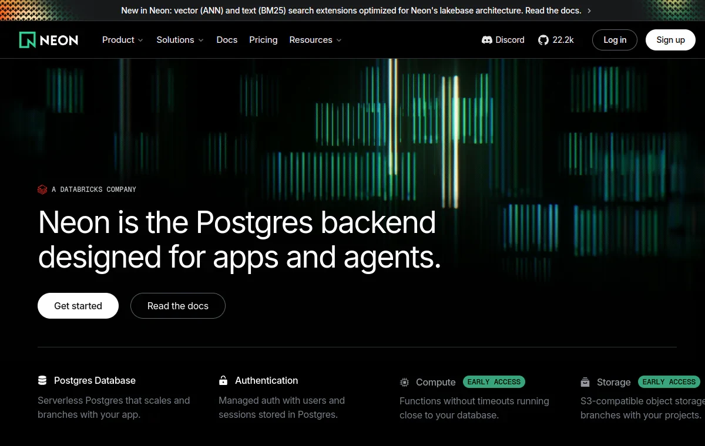Click the Discord text label

510,40
